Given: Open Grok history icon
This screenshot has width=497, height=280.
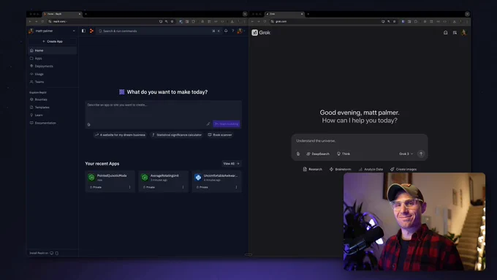Looking at the screenshot, I should click(455, 32).
